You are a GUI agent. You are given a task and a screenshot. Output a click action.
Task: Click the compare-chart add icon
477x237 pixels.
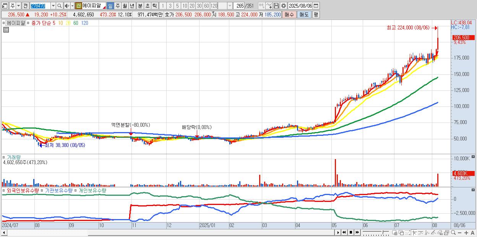pyautogui.click(x=262, y=6)
